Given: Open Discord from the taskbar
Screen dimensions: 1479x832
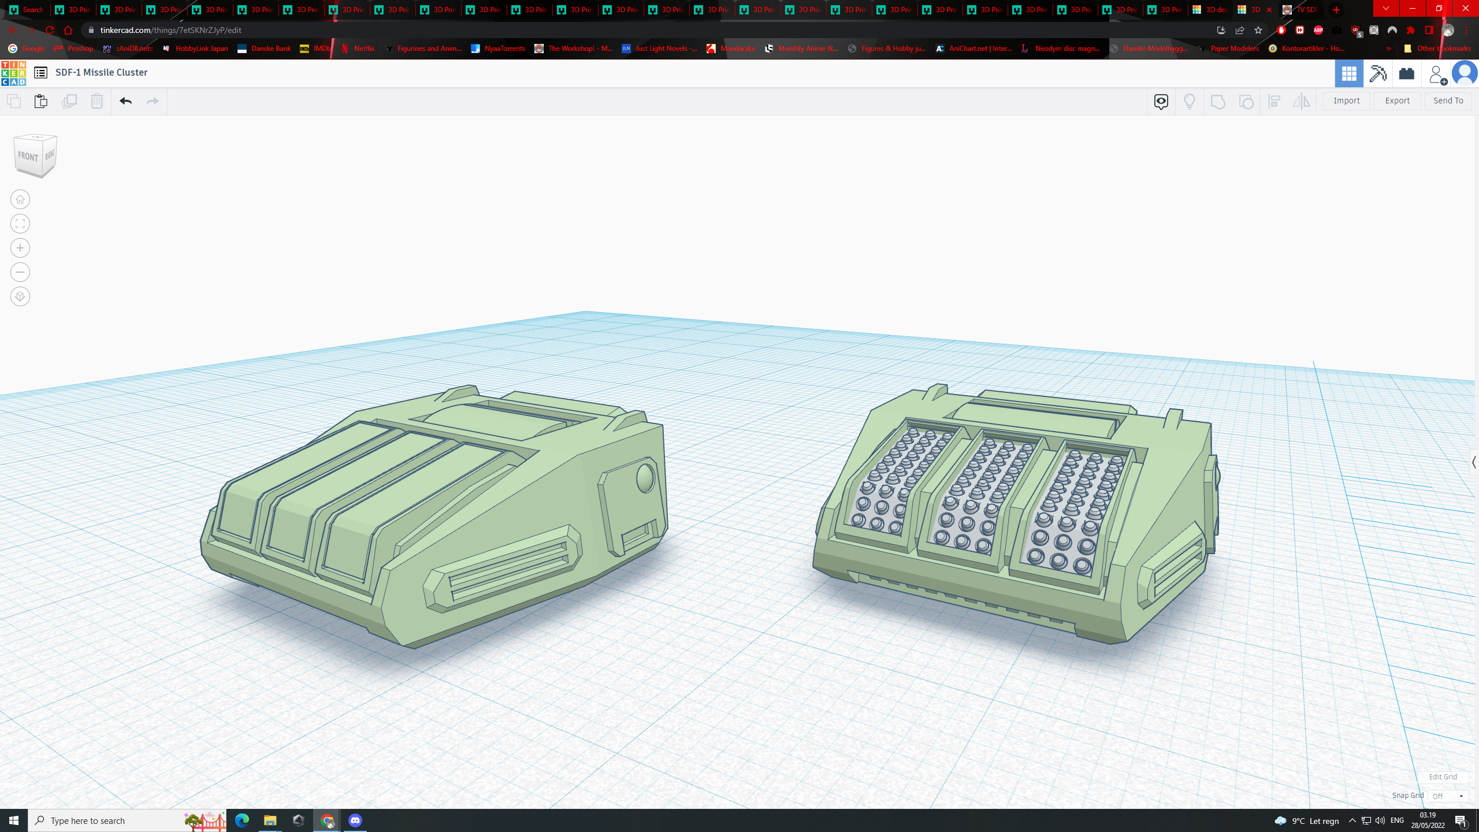Looking at the screenshot, I should [x=355, y=820].
